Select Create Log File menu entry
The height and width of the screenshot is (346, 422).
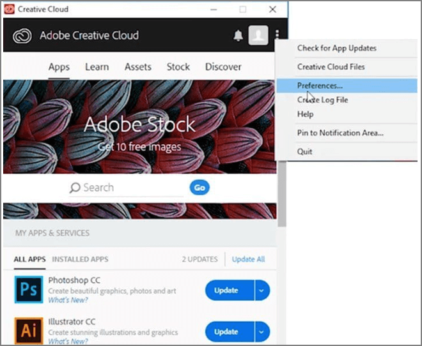pyautogui.click(x=322, y=100)
